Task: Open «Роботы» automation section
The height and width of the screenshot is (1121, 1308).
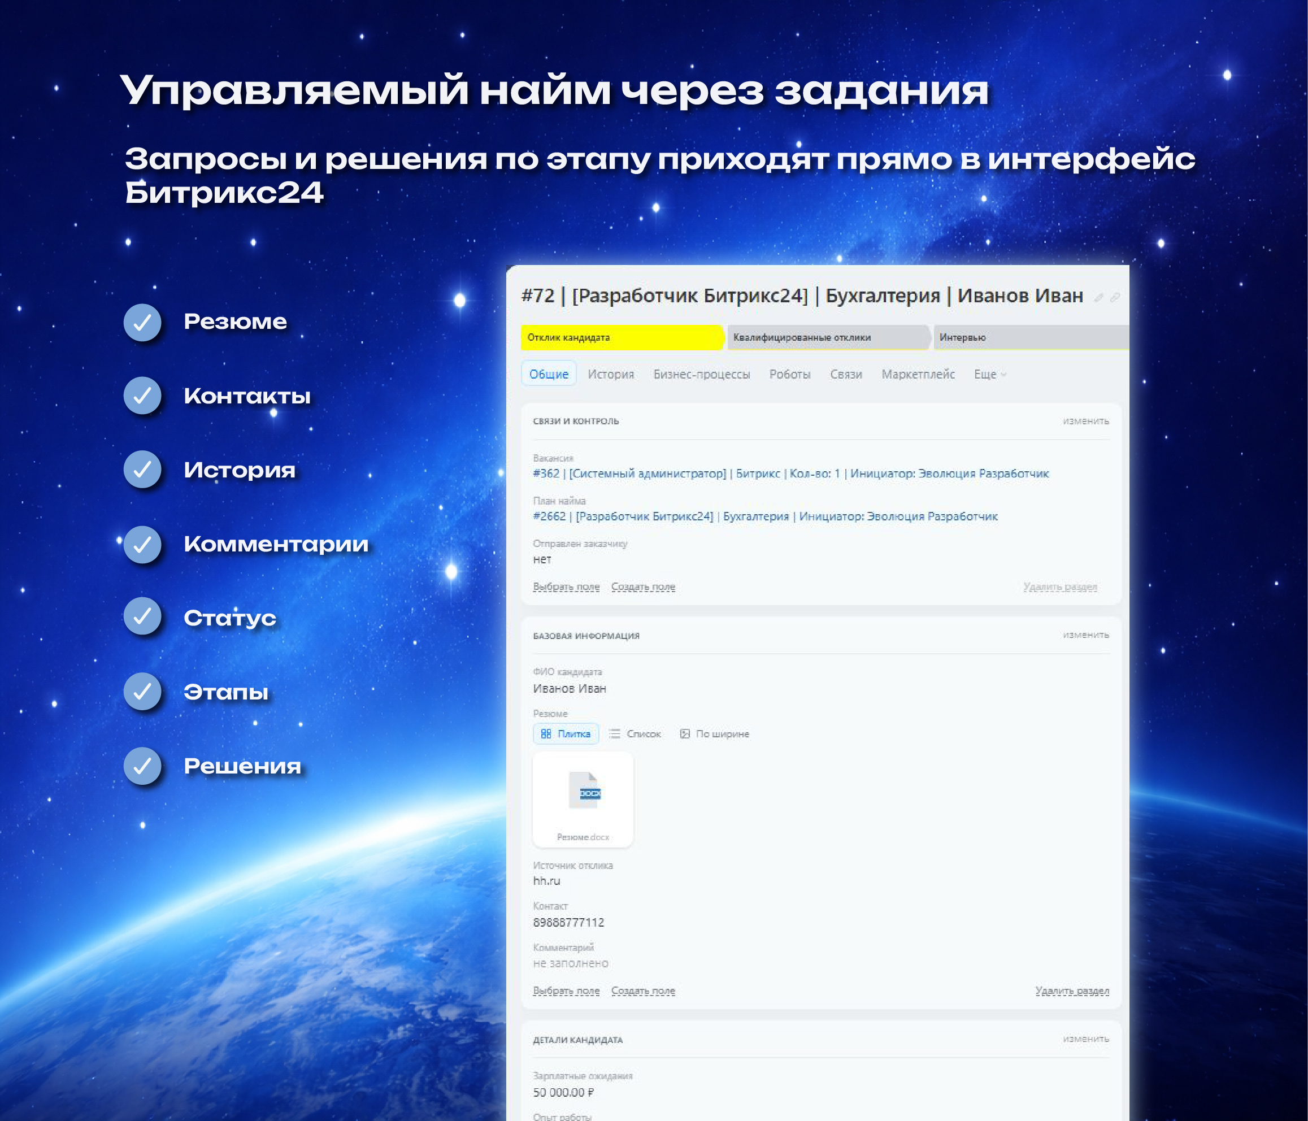Action: point(789,373)
